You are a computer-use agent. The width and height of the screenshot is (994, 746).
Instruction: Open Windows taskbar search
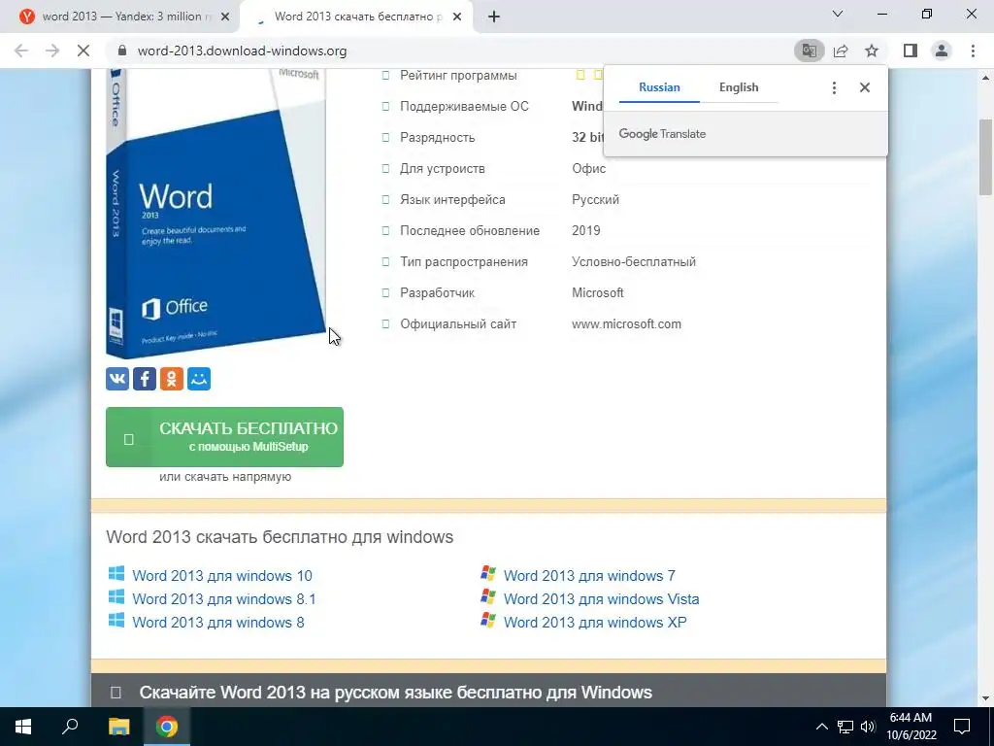tap(70, 727)
